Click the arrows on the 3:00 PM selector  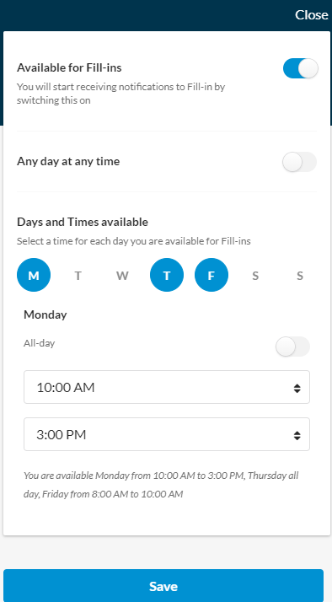(297, 435)
